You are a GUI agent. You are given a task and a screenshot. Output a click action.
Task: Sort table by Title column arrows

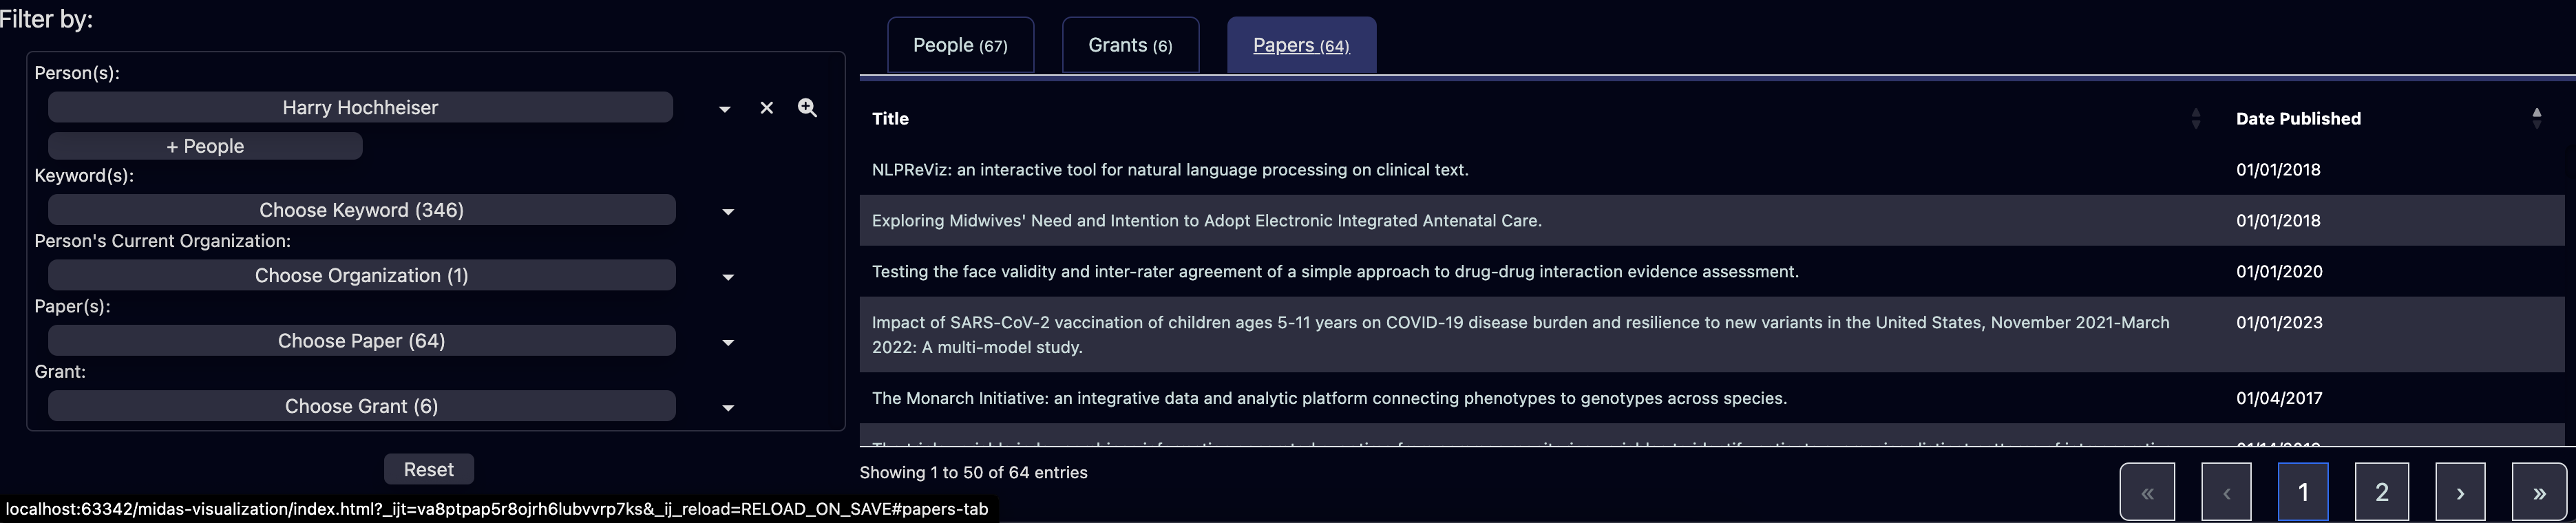click(x=2195, y=119)
